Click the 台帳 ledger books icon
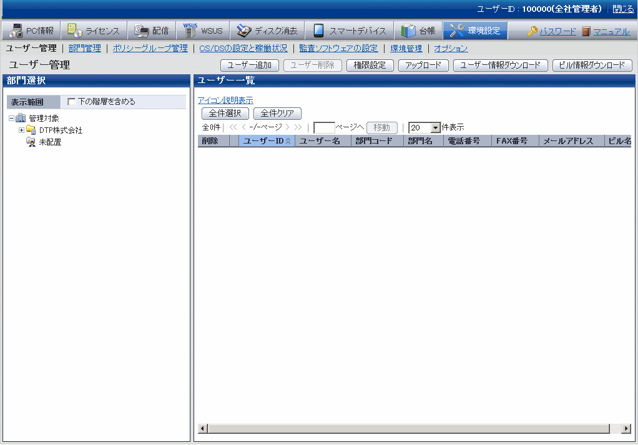This screenshot has width=638, height=445. (408, 31)
